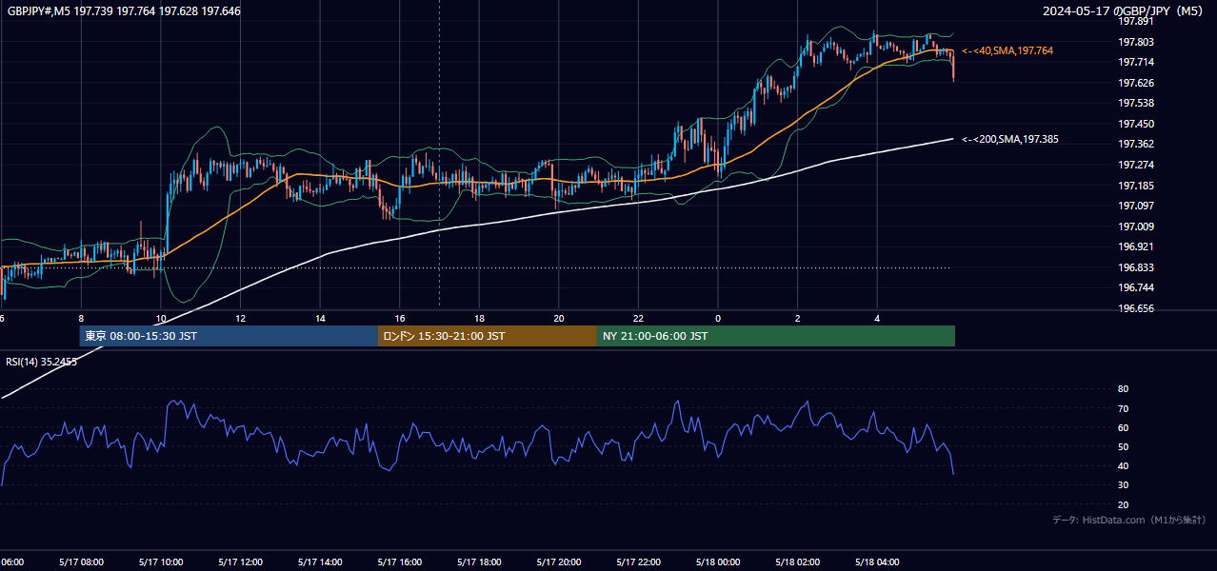Screen dimensions: 1217x571
Task: Click the London 15:30-21:00 JST session bar
Action: click(x=488, y=336)
